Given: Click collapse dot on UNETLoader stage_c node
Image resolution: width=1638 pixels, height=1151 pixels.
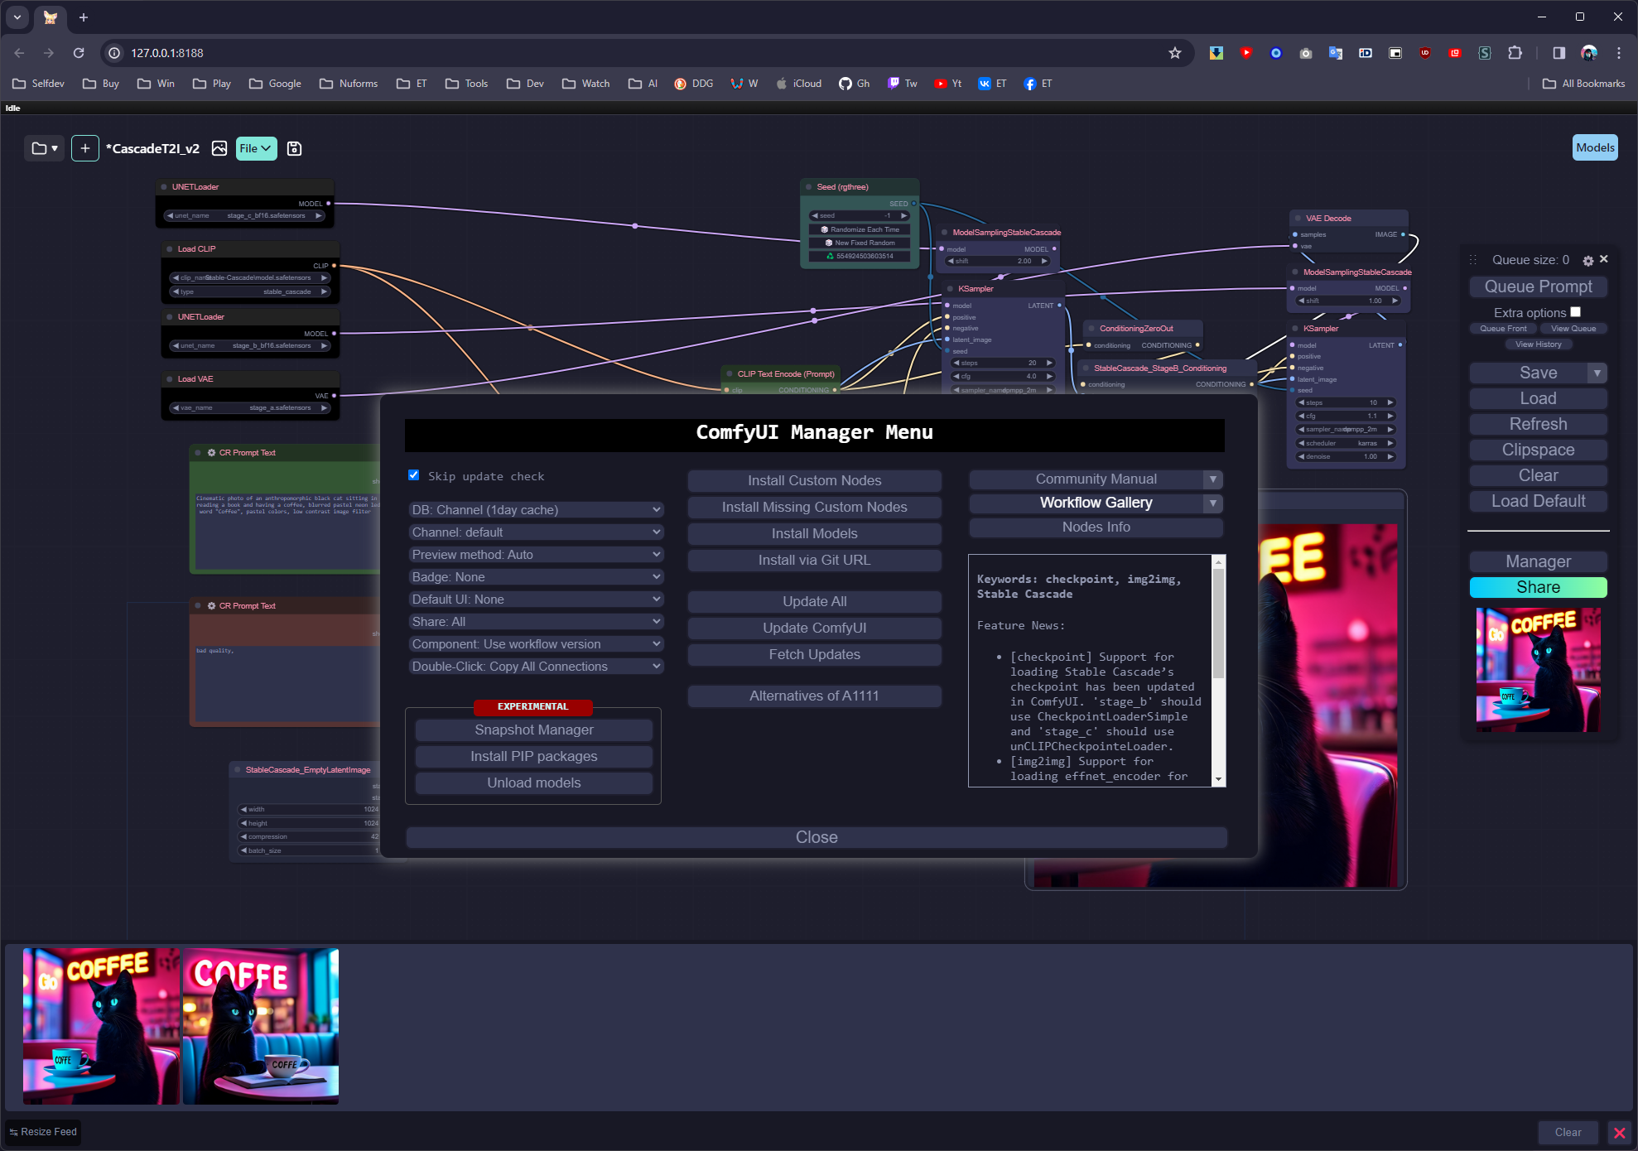Looking at the screenshot, I should [164, 187].
